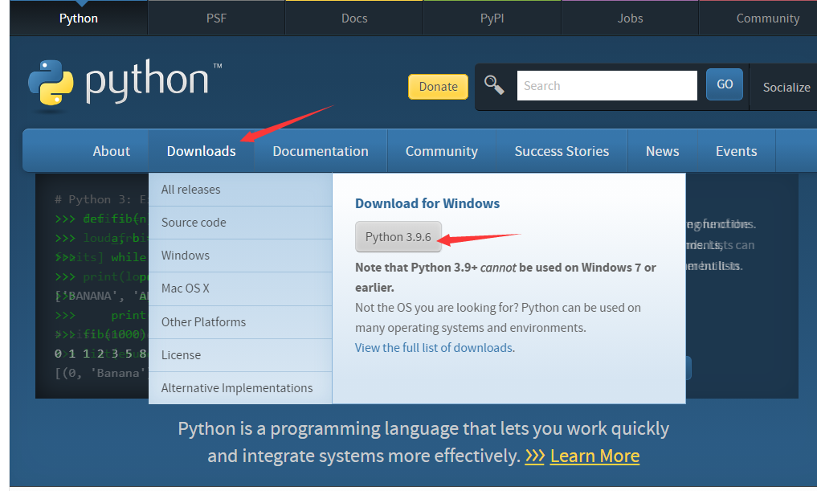This screenshot has height=491, width=817.
Task: Select Other Platforms in Downloads submenu
Action: coord(240,322)
